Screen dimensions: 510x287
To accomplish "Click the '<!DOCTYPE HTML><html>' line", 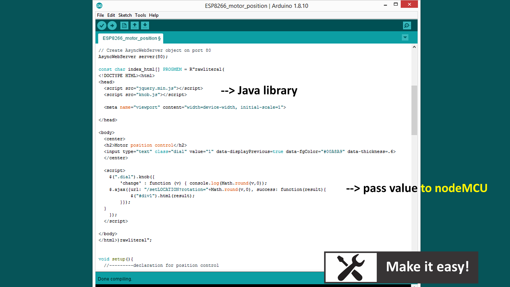I will point(126,76).
